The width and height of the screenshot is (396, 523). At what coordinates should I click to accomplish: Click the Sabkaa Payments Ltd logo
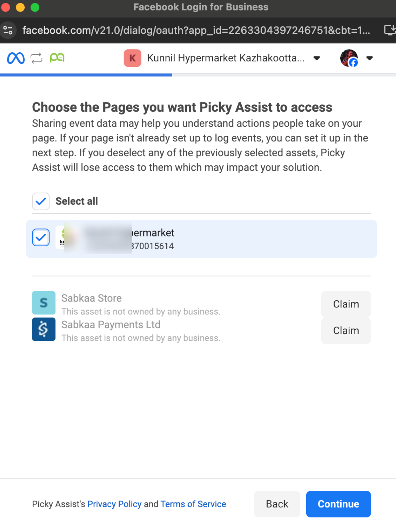[x=43, y=329]
